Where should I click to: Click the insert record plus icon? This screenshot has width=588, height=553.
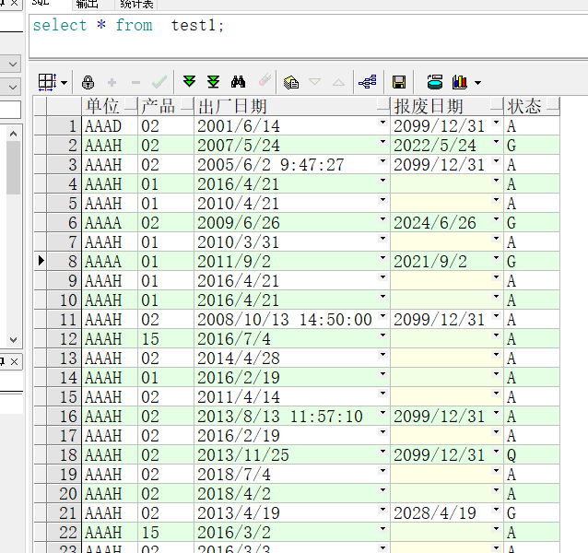112,82
